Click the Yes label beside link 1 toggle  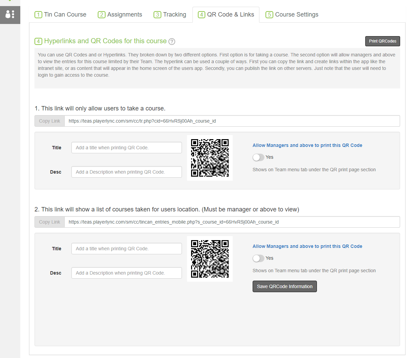[270, 157]
